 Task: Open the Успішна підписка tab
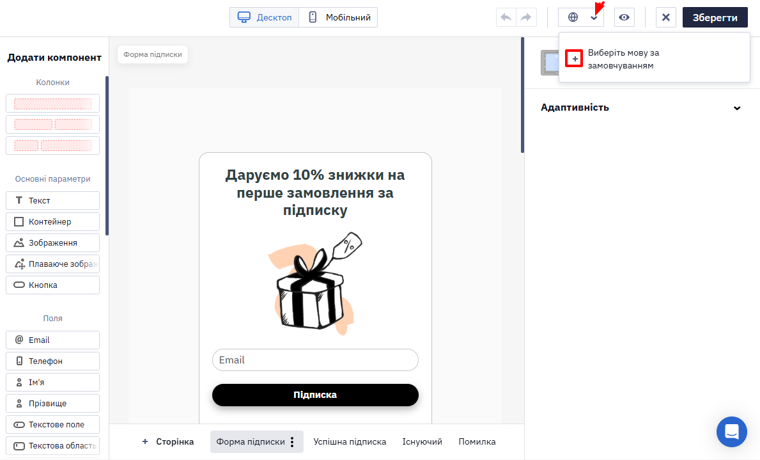(x=350, y=442)
